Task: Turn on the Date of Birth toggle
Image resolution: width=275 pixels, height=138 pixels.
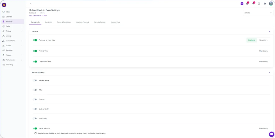Action: click(x=35, y=109)
